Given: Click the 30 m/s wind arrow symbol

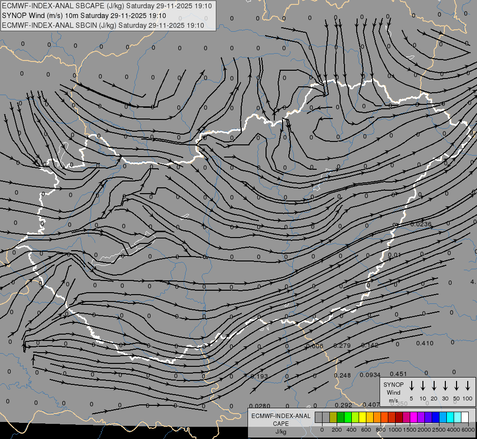Looking at the screenshot, I should (445, 386).
